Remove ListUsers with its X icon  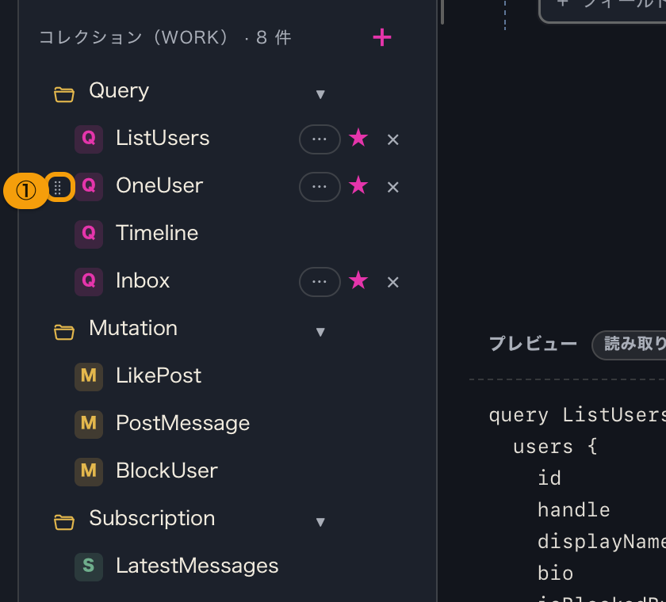[x=393, y=139]
